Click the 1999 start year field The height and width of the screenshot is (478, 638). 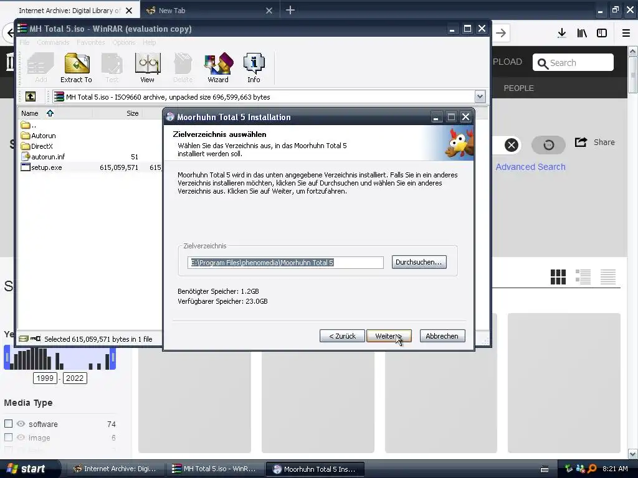coord(45,378)
